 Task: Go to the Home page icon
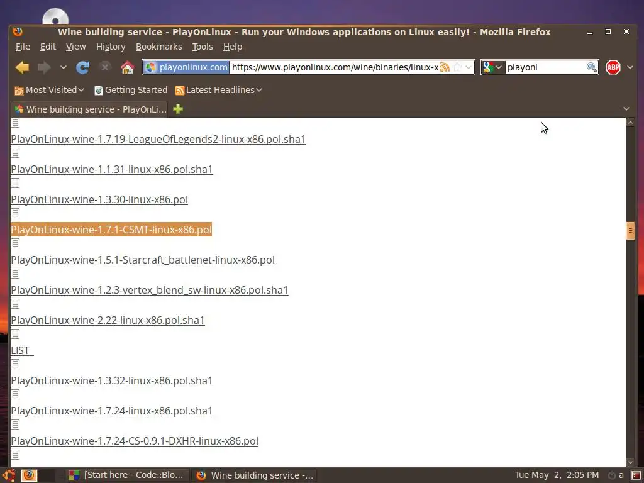pos(127,67)
